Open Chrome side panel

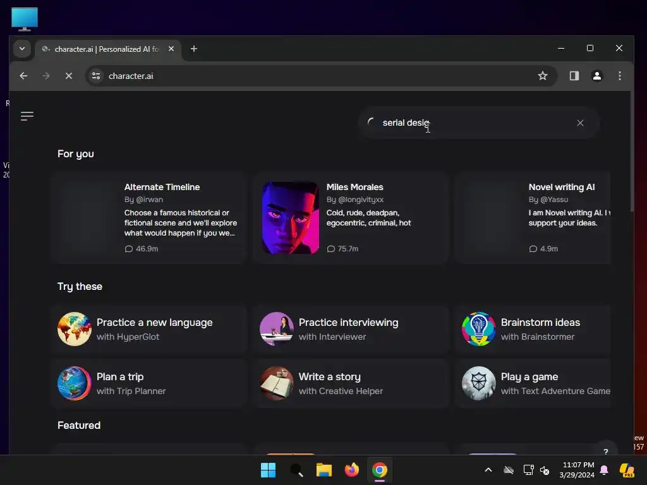(574, 76)
